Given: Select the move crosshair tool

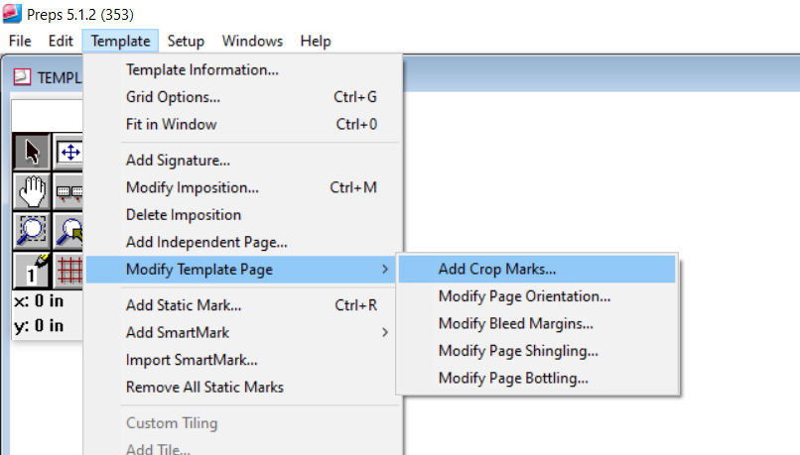Looking at the screenshot, I should coord(68,152).
